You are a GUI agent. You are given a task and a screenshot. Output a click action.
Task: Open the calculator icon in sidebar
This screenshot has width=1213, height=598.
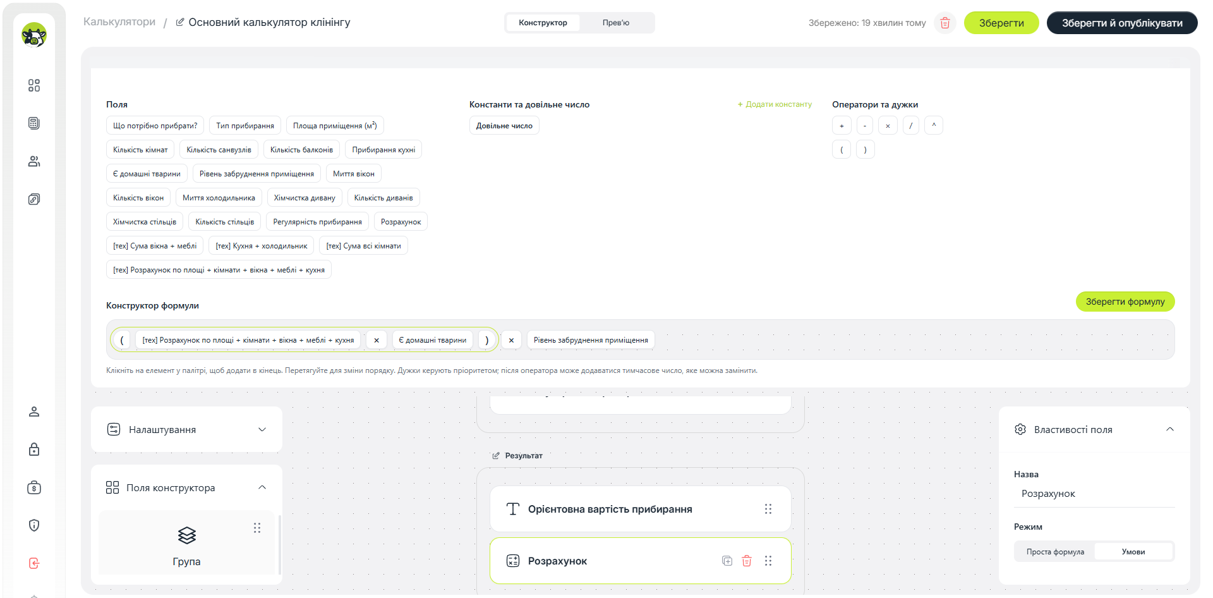pyautogui.click(x=34, y=123)
